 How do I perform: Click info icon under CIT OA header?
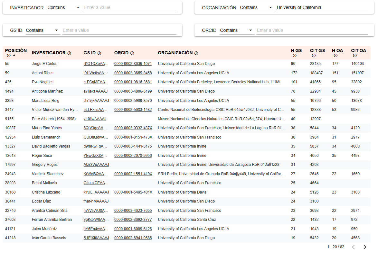355,56
